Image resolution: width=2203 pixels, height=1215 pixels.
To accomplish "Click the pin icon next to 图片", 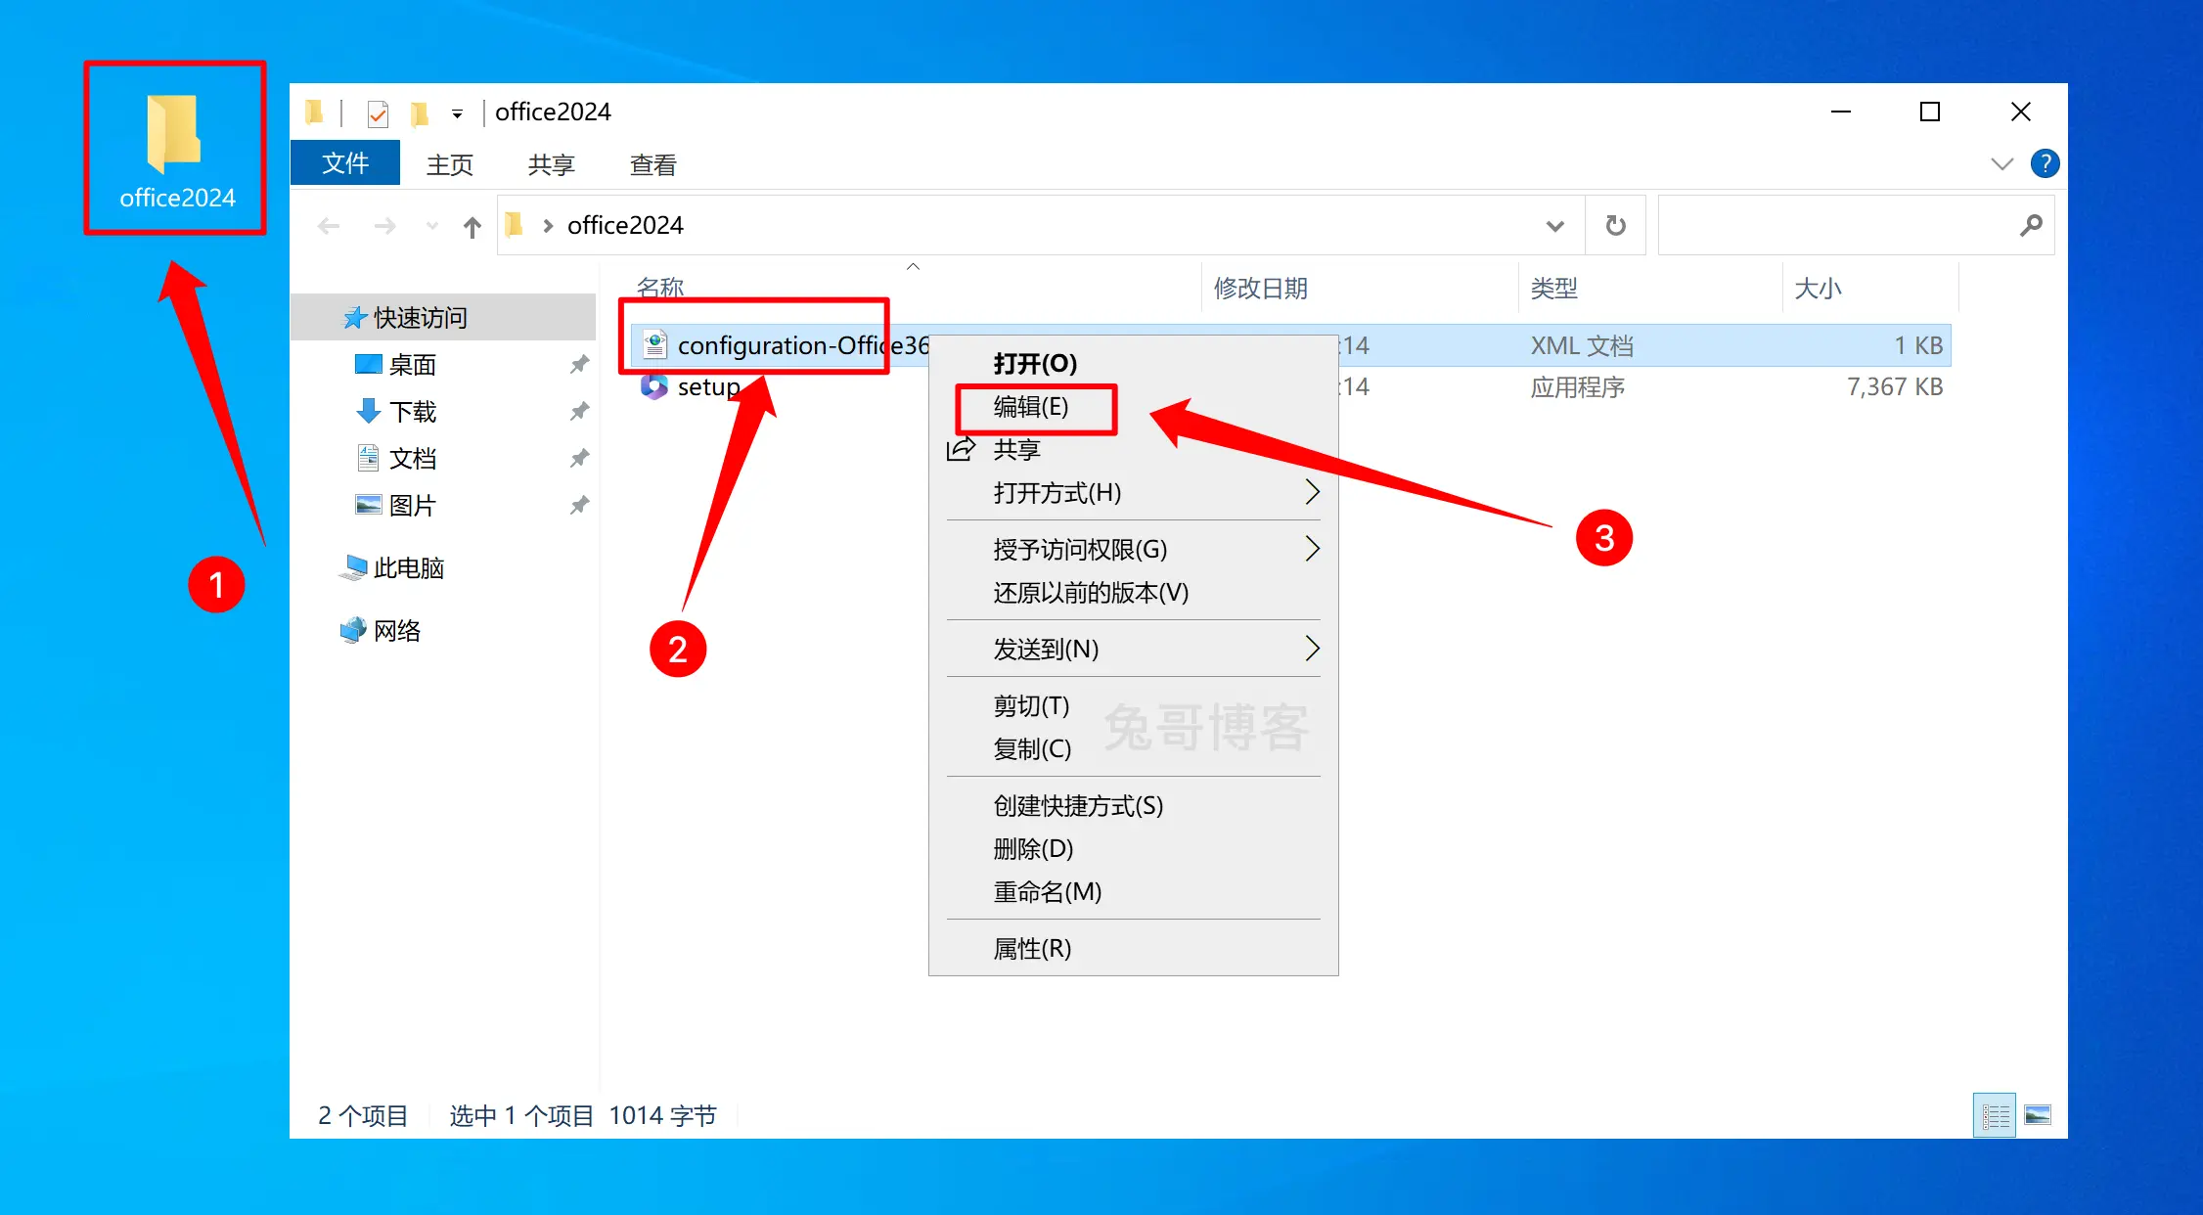I will click(x=579, y=505).
